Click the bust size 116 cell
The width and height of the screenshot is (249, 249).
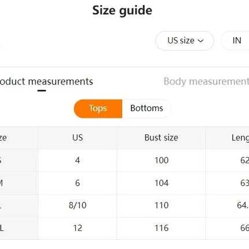pos(161,228)
